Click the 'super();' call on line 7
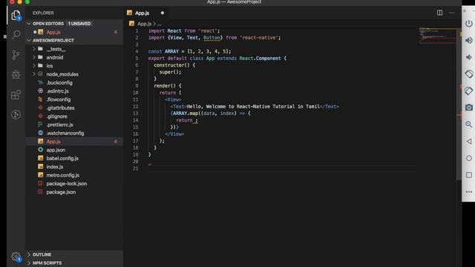 (x=170, y=72)
